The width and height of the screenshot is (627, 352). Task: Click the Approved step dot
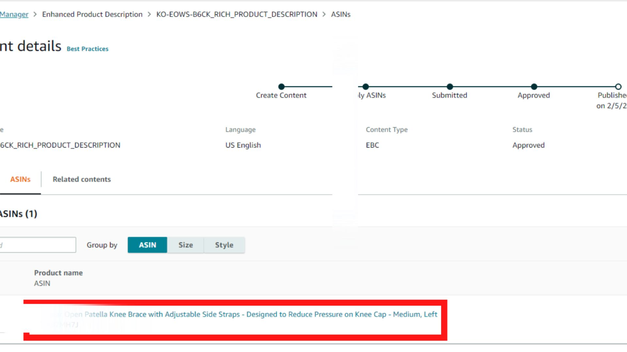[x=534, y=87]
